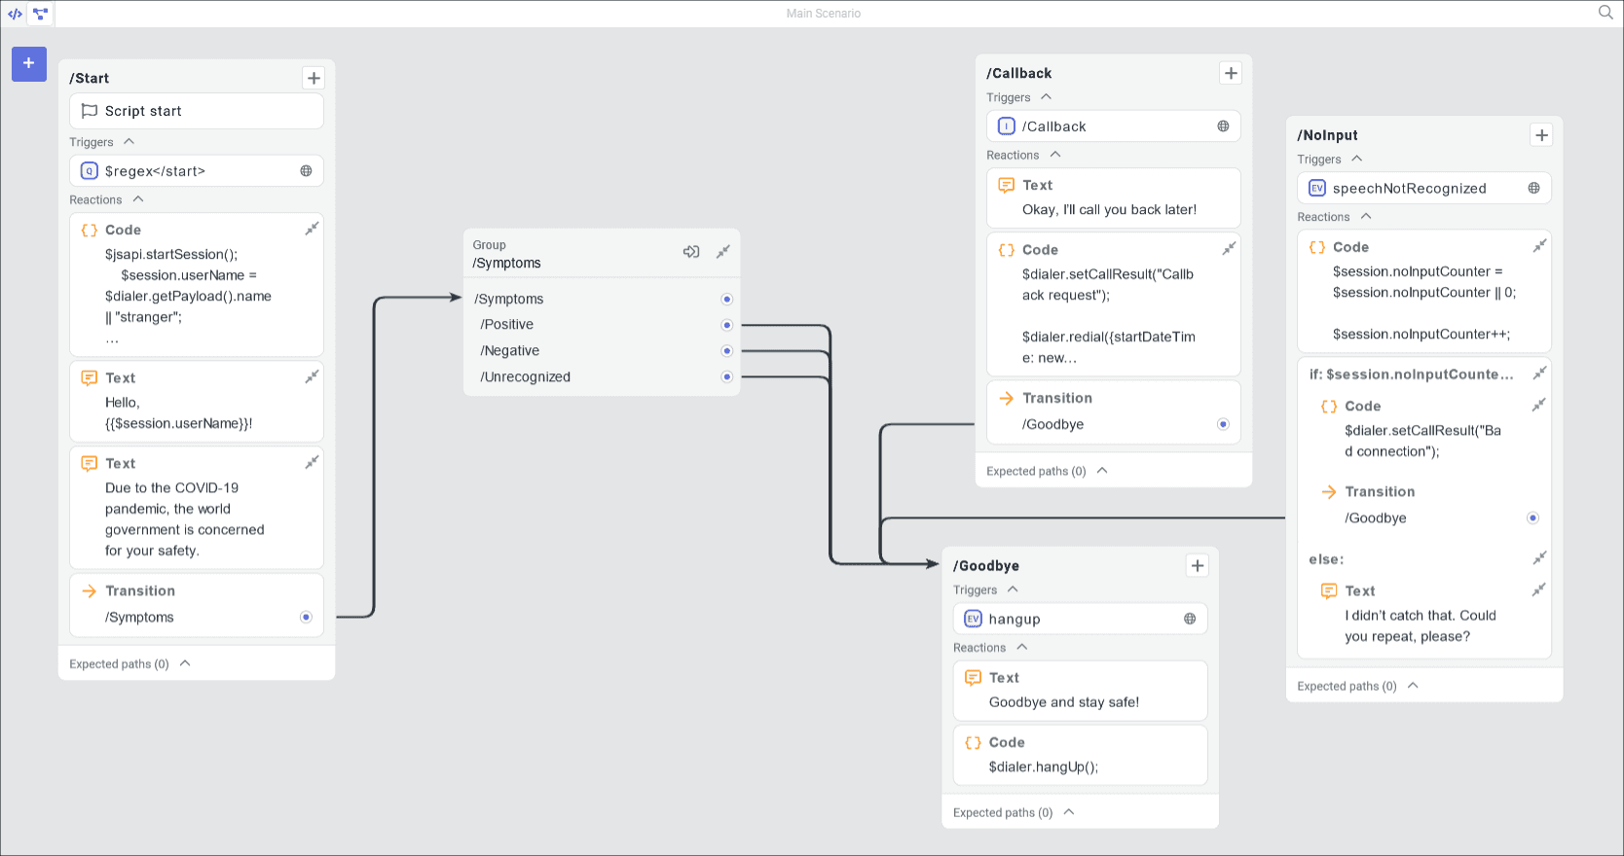Collapse 'Hello' Text block in /Start
Image resolution: width=1624 pixels, height=856 pixels.
[312, 376]
